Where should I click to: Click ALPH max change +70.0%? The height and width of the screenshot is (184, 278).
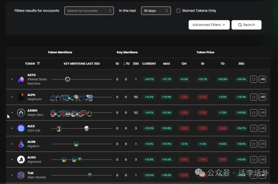167,97
